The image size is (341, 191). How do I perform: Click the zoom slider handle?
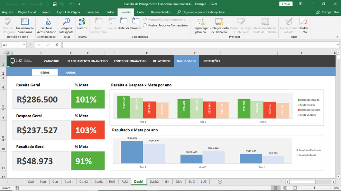[315, 188]
